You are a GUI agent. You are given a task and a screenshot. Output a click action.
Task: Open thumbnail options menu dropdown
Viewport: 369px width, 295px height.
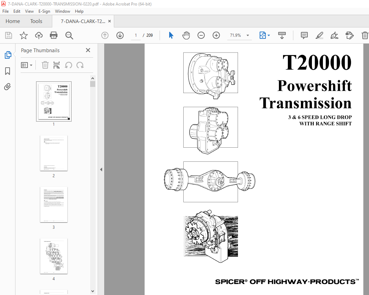(26, 65)
